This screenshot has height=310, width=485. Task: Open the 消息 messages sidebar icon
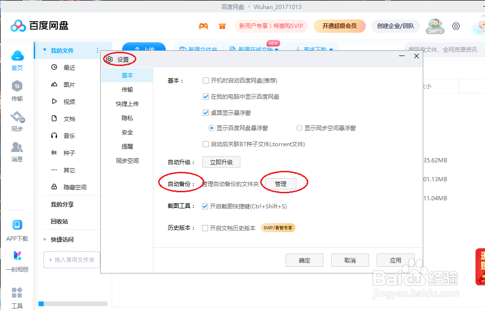(x=17, y=147)
